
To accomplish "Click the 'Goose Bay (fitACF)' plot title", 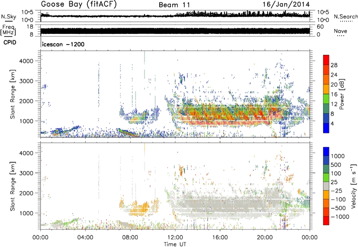I will tap(79, 4).
